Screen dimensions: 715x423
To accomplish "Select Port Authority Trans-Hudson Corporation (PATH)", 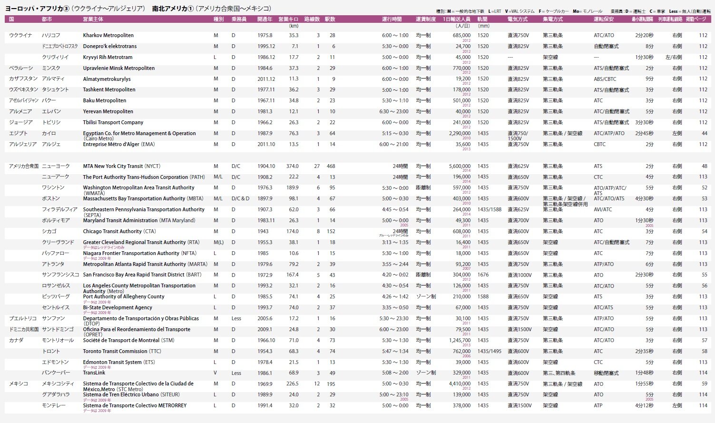I will tap(144, 177).
